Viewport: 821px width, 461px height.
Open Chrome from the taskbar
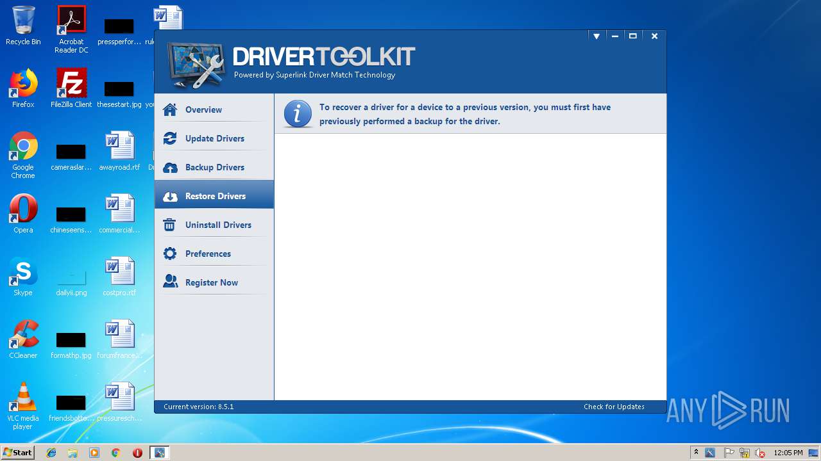pyautogui.click(x=115, y=453)
